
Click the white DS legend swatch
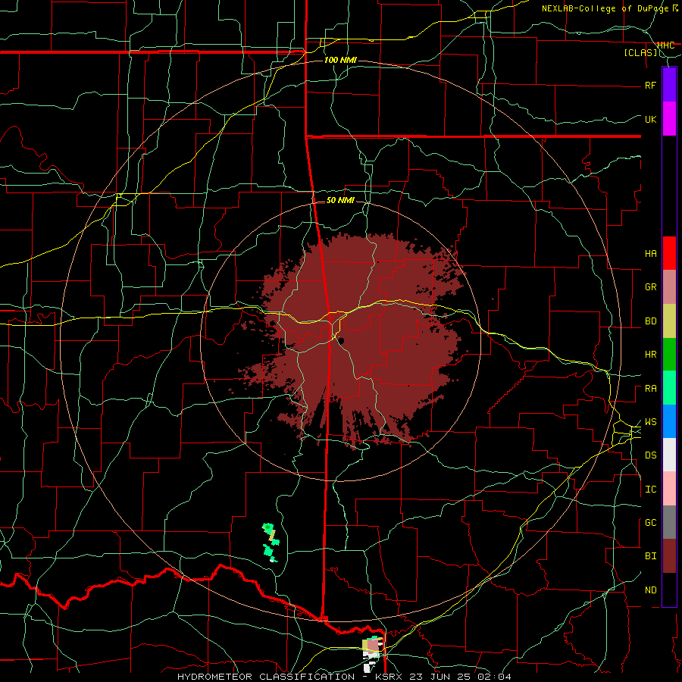point(669,455)
